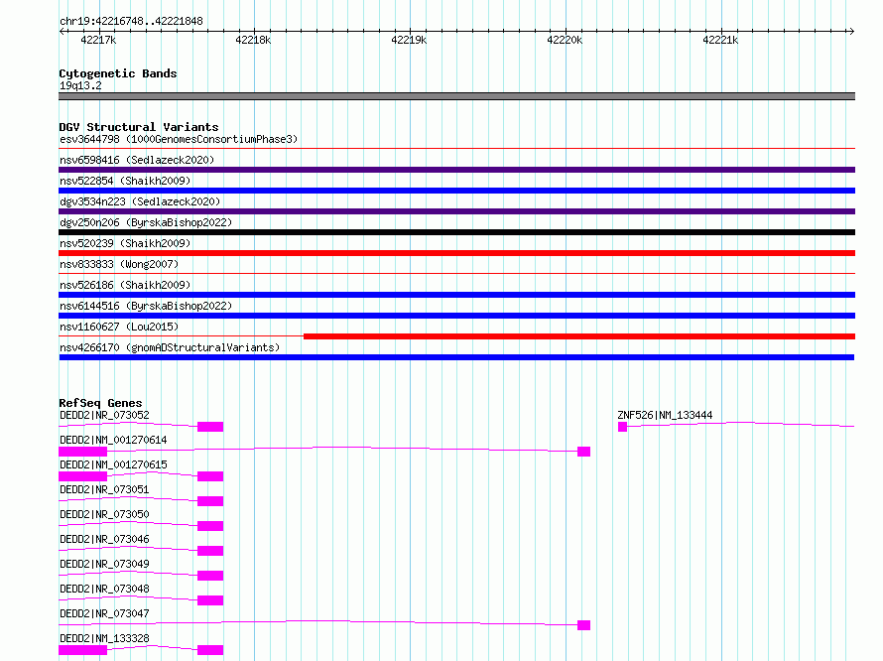Click the small first exon of ZNF526|NM_133444
The height and width of the screenshot is (661, 883).
point(622,427)
